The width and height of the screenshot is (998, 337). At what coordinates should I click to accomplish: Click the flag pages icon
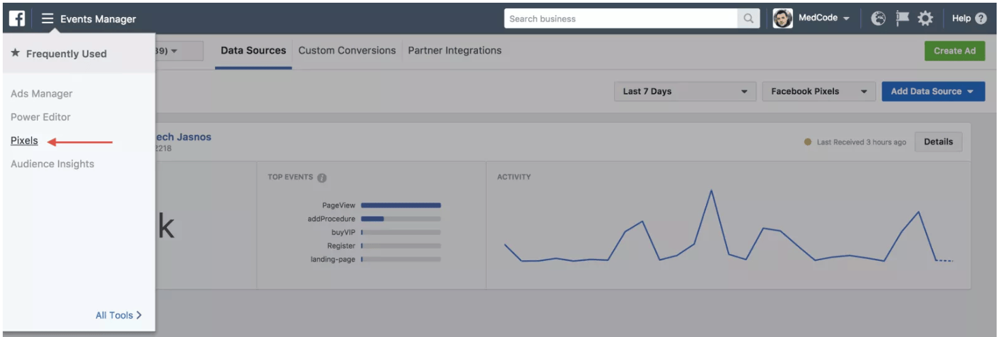903,19
